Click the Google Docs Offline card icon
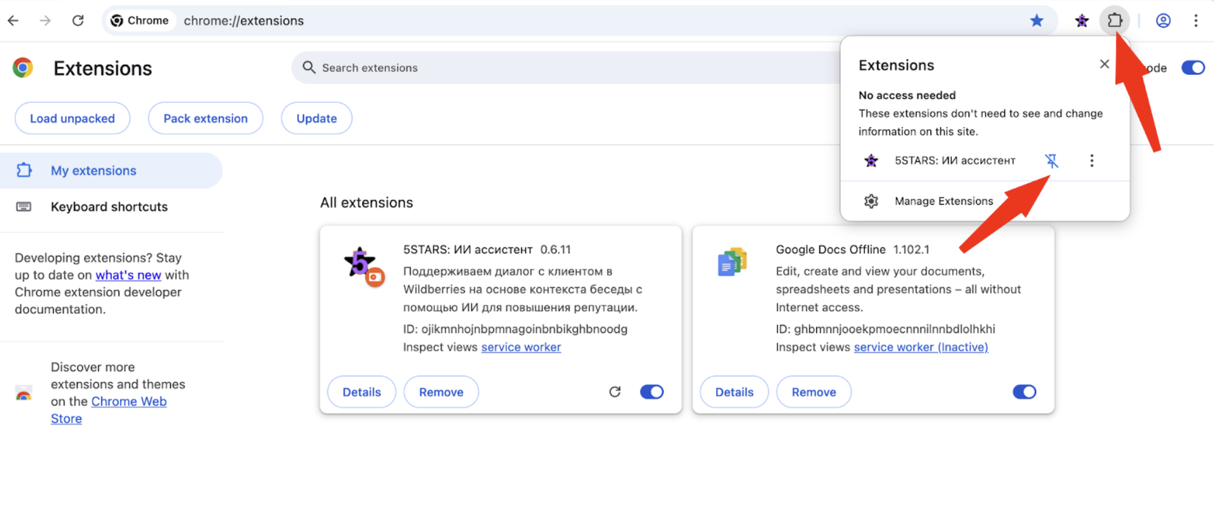This screenshot has height=519, width=1214. [x=733, y=262]
